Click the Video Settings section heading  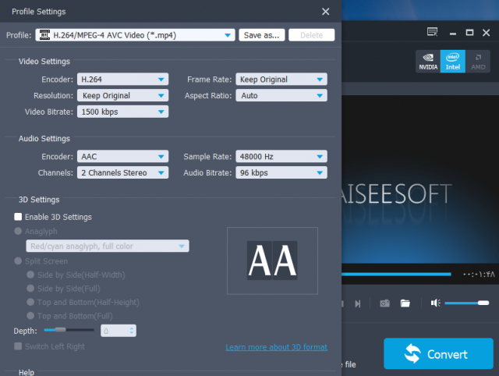coord(44,62)
